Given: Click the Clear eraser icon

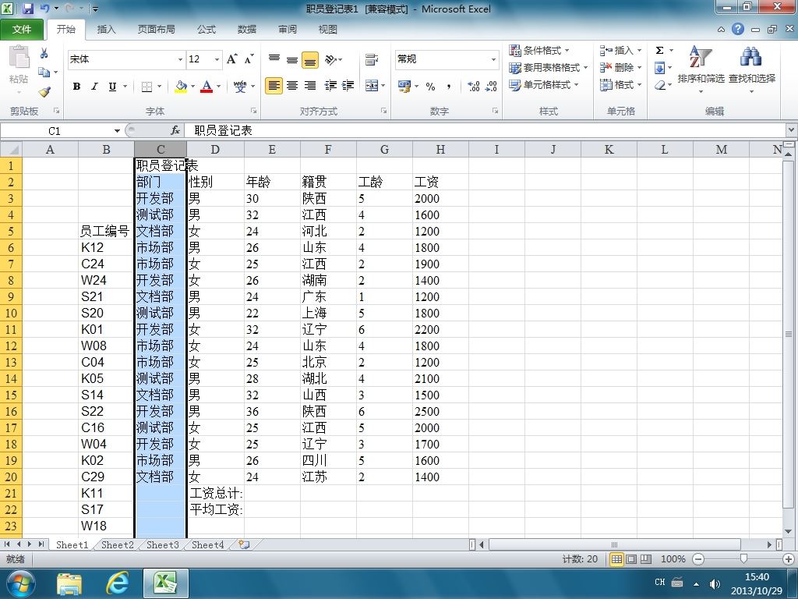Looking at the screenshot, I should coord(659,85).
